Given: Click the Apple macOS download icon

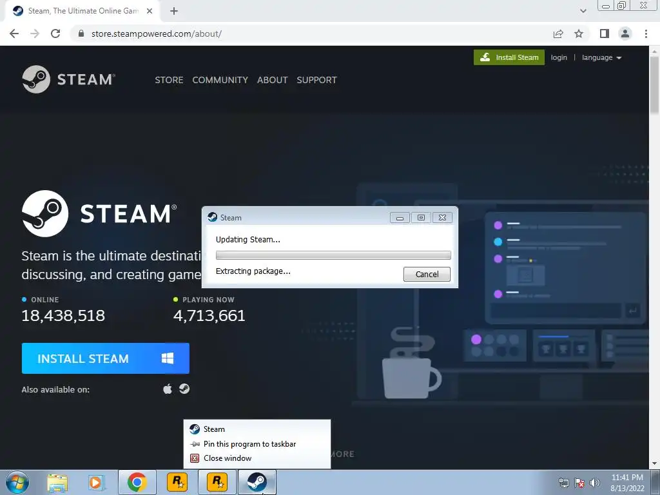Looking at the screenshot, I should pyautogui.click(x=168, y=389).
